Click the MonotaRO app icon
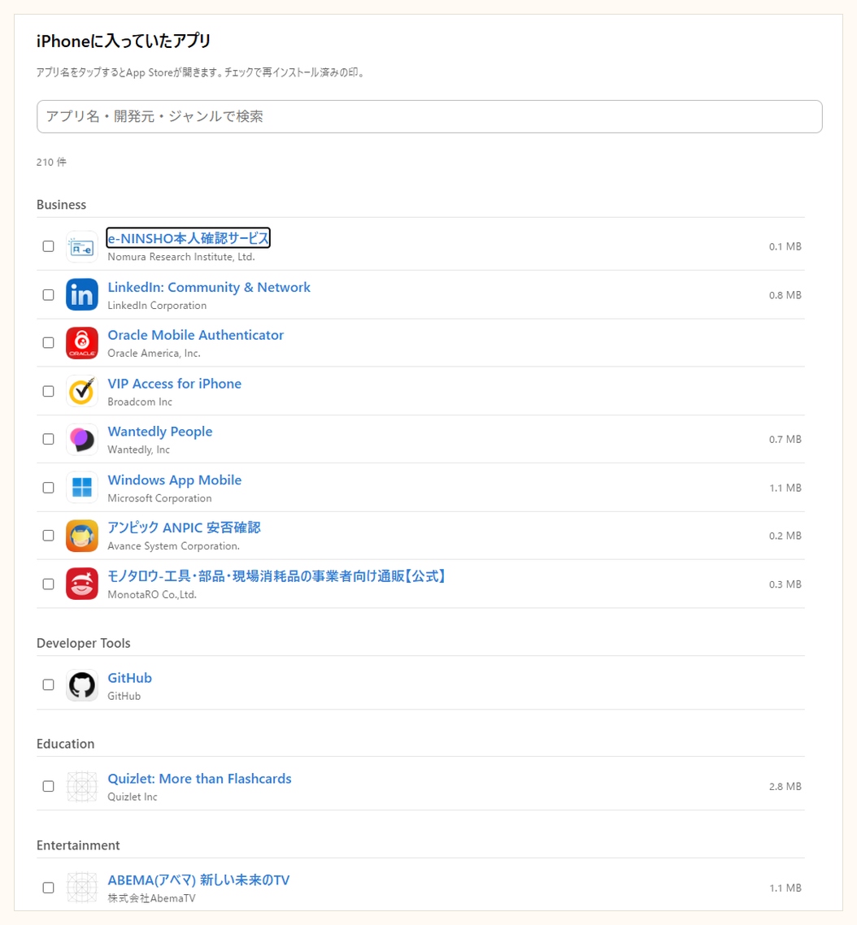Image resolution: width=857 pixels, height=925 pixels. point(82,584)
